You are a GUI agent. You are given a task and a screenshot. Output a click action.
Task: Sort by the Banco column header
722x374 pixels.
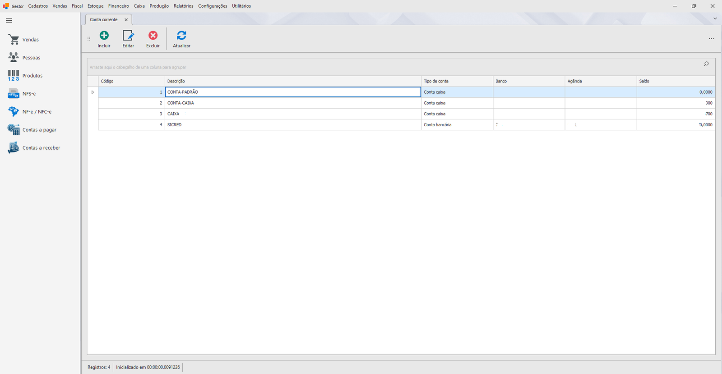click(x=529, y=81)
